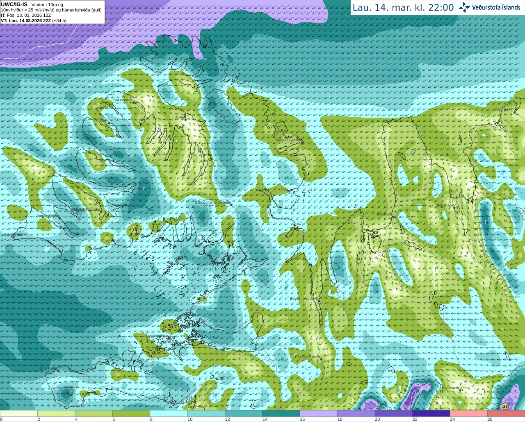Select the 10–12 m/s turquoise swatch
The width and height of the screenshot is (525, 422).
point(206,413)
